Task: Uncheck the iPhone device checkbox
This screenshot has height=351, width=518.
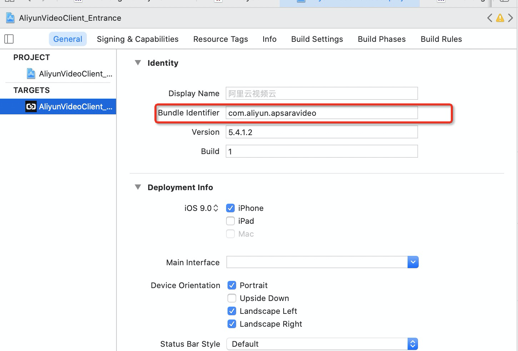Action: pyautogui.click(x=230, y=208)
